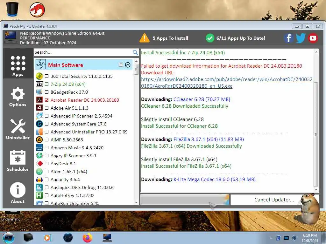Click the AnyDesk icon
326x244 pixels.
39,164
